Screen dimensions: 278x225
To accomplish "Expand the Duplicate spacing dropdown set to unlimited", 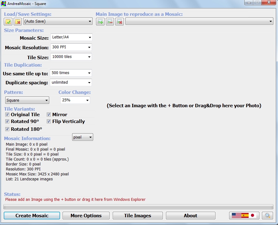I will 71,82.
